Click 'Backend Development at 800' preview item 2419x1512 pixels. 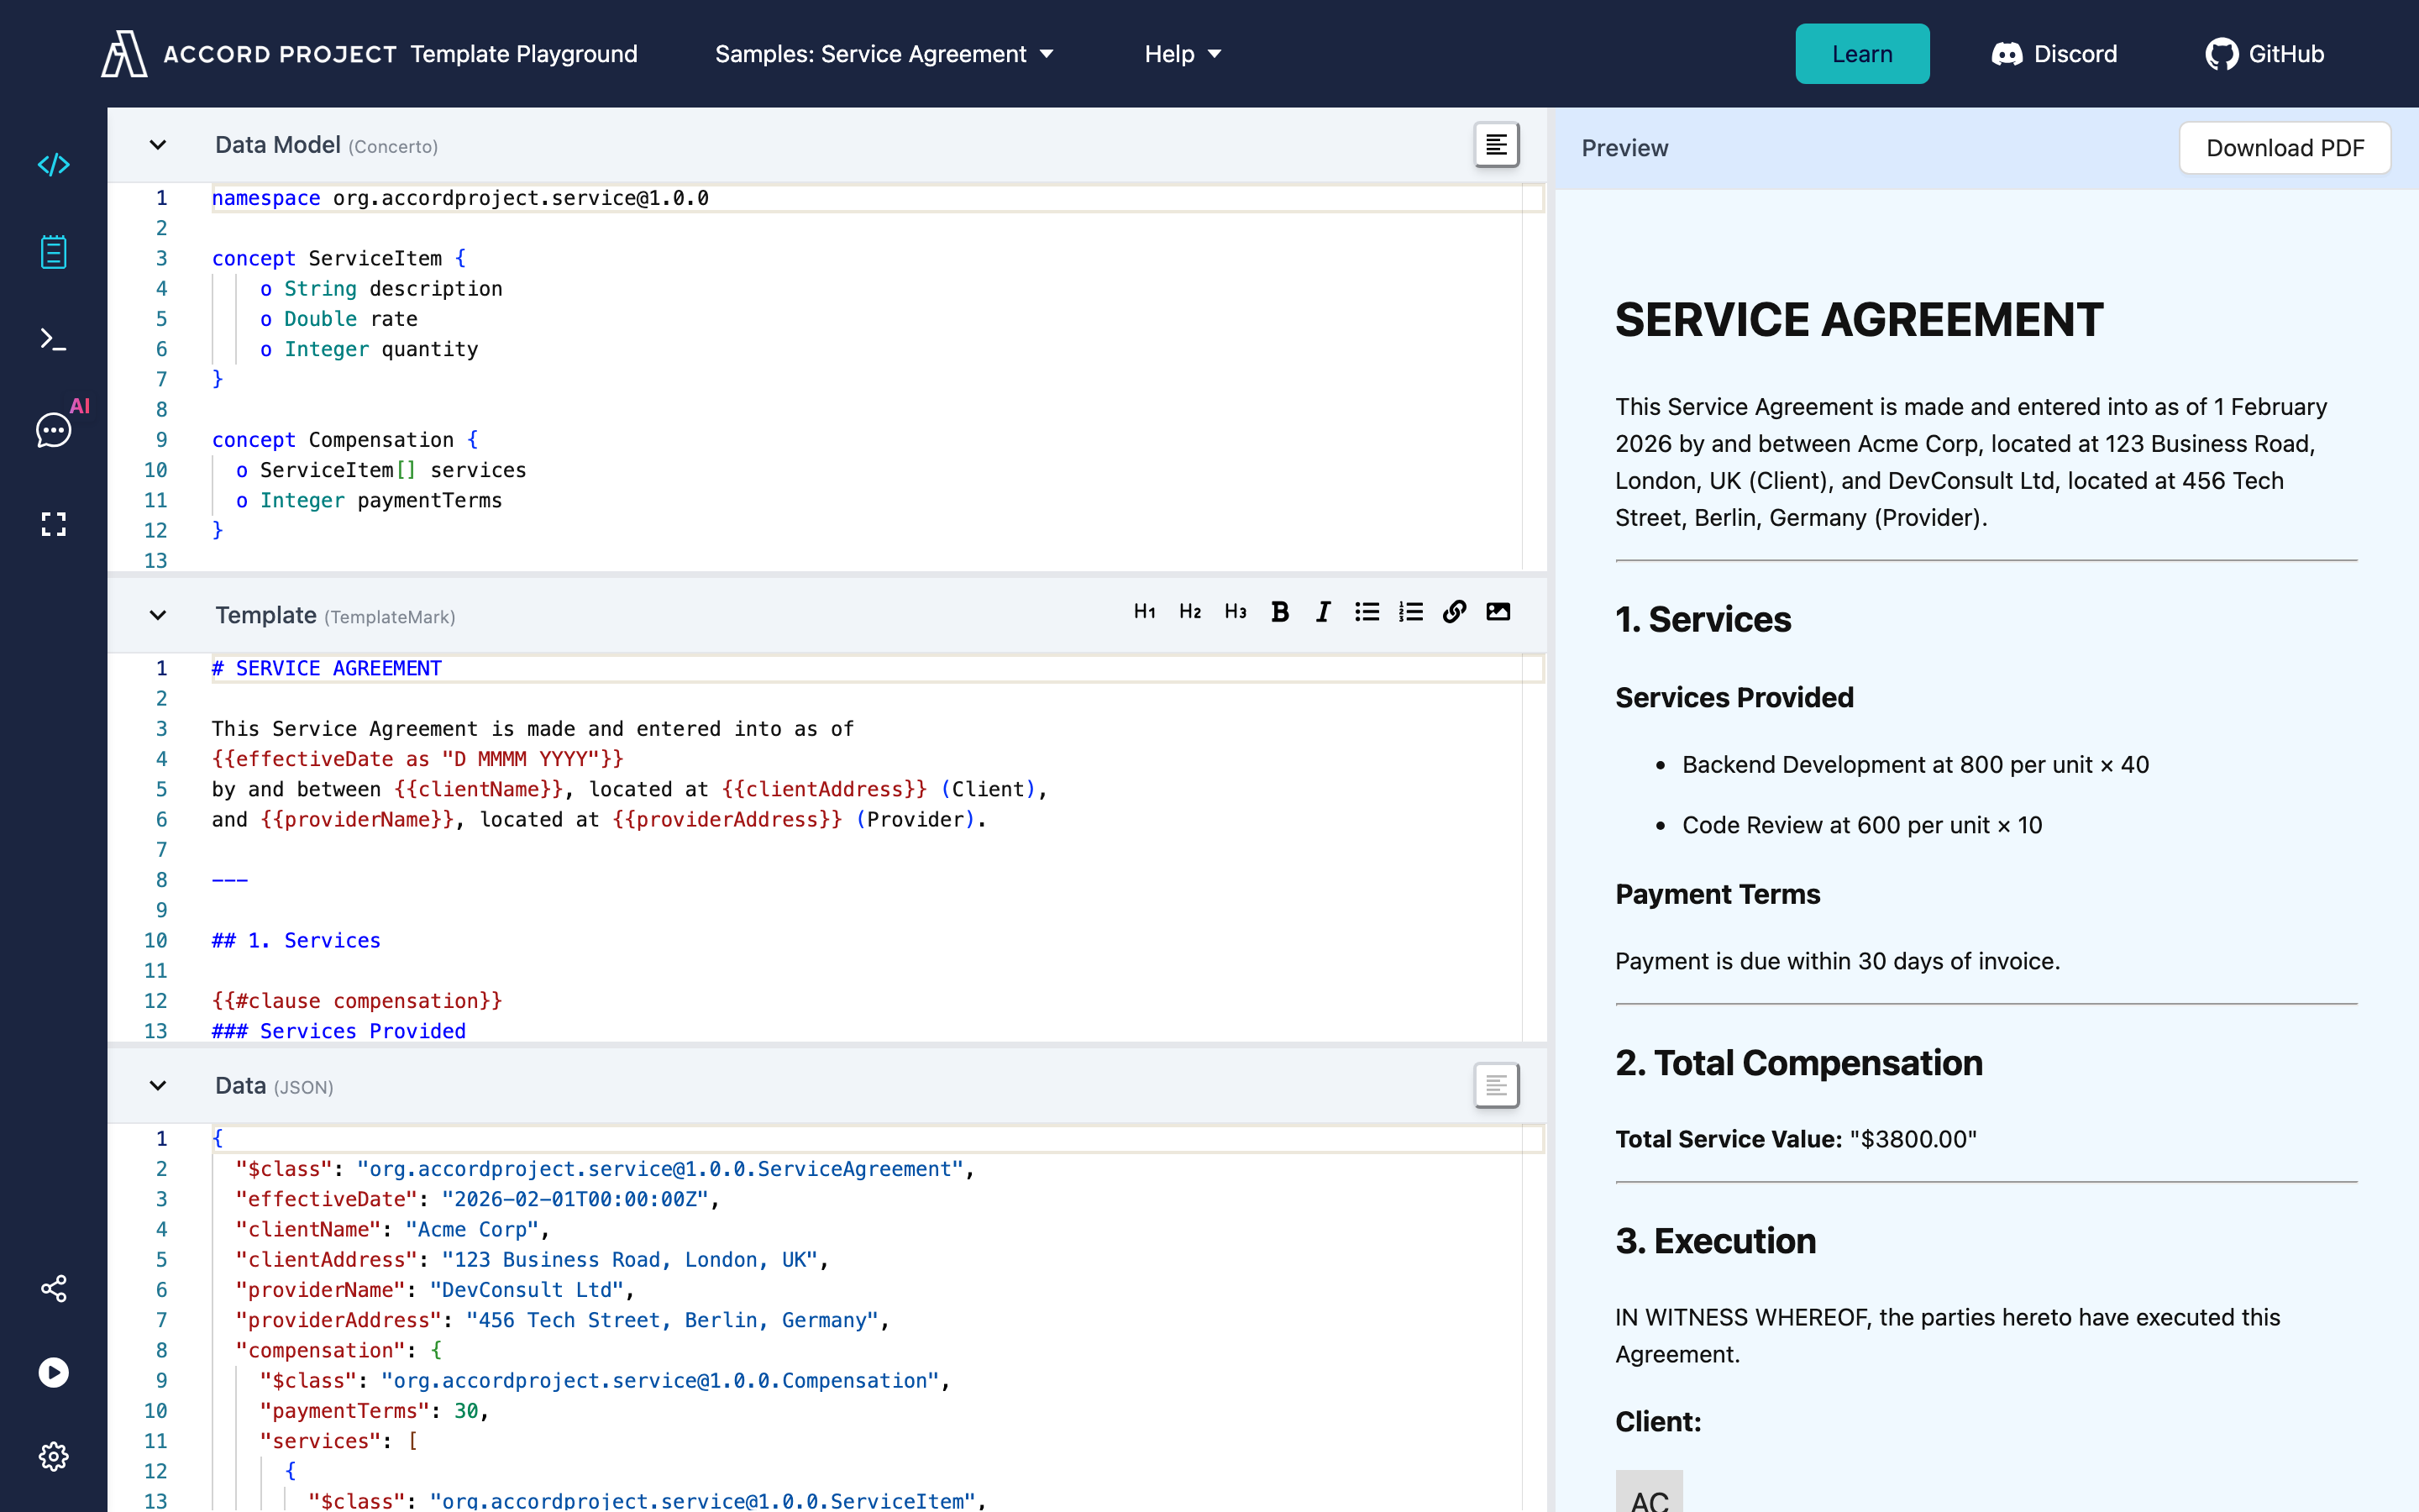[1915, 765]
